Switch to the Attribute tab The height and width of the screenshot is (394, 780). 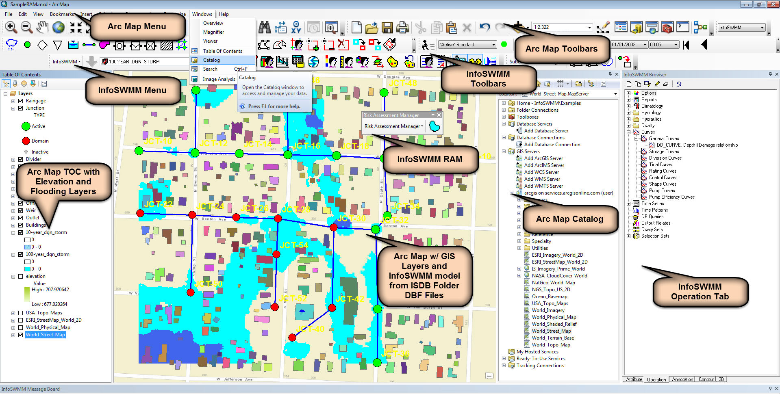[x=634, y=379]
